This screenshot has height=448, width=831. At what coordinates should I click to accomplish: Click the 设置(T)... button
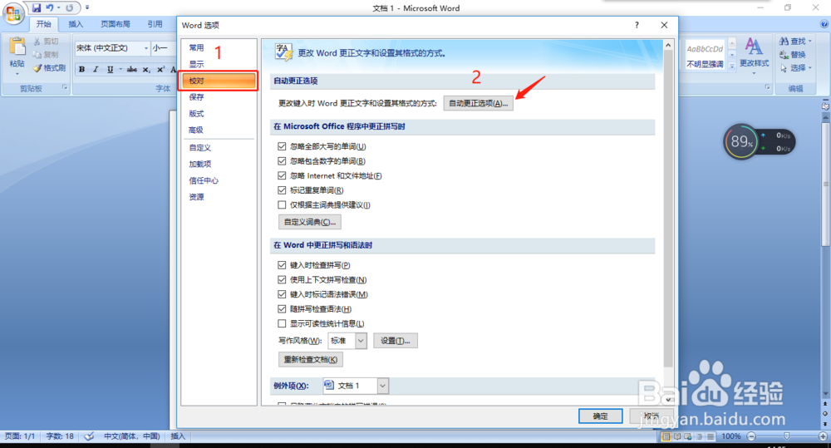coord(396,341)
